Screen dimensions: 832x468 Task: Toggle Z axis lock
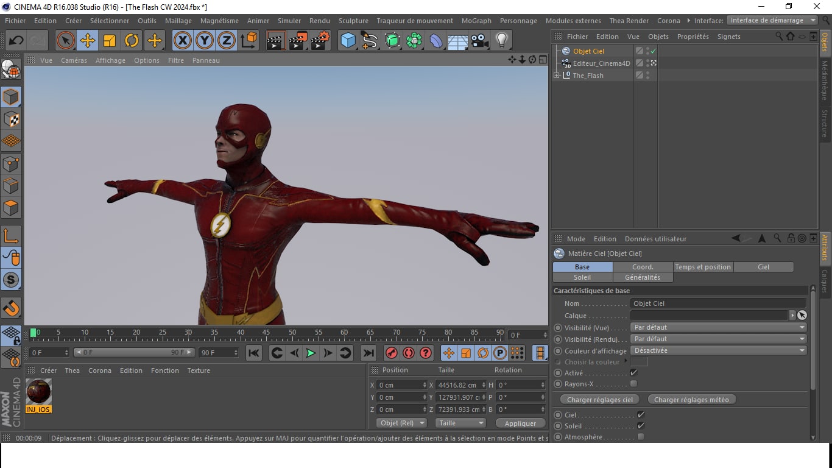coord(227,41)
